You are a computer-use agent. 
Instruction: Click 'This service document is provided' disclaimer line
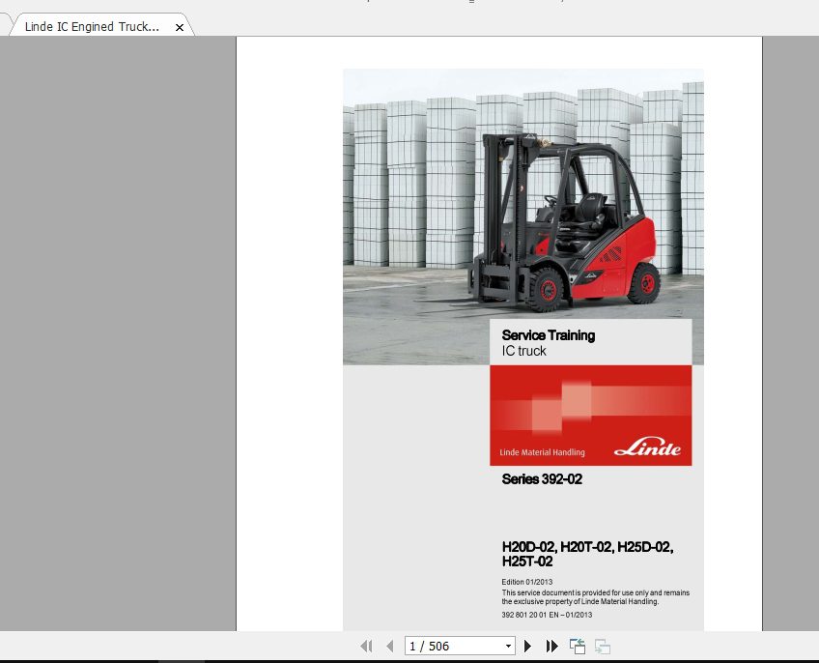[596, 593]
